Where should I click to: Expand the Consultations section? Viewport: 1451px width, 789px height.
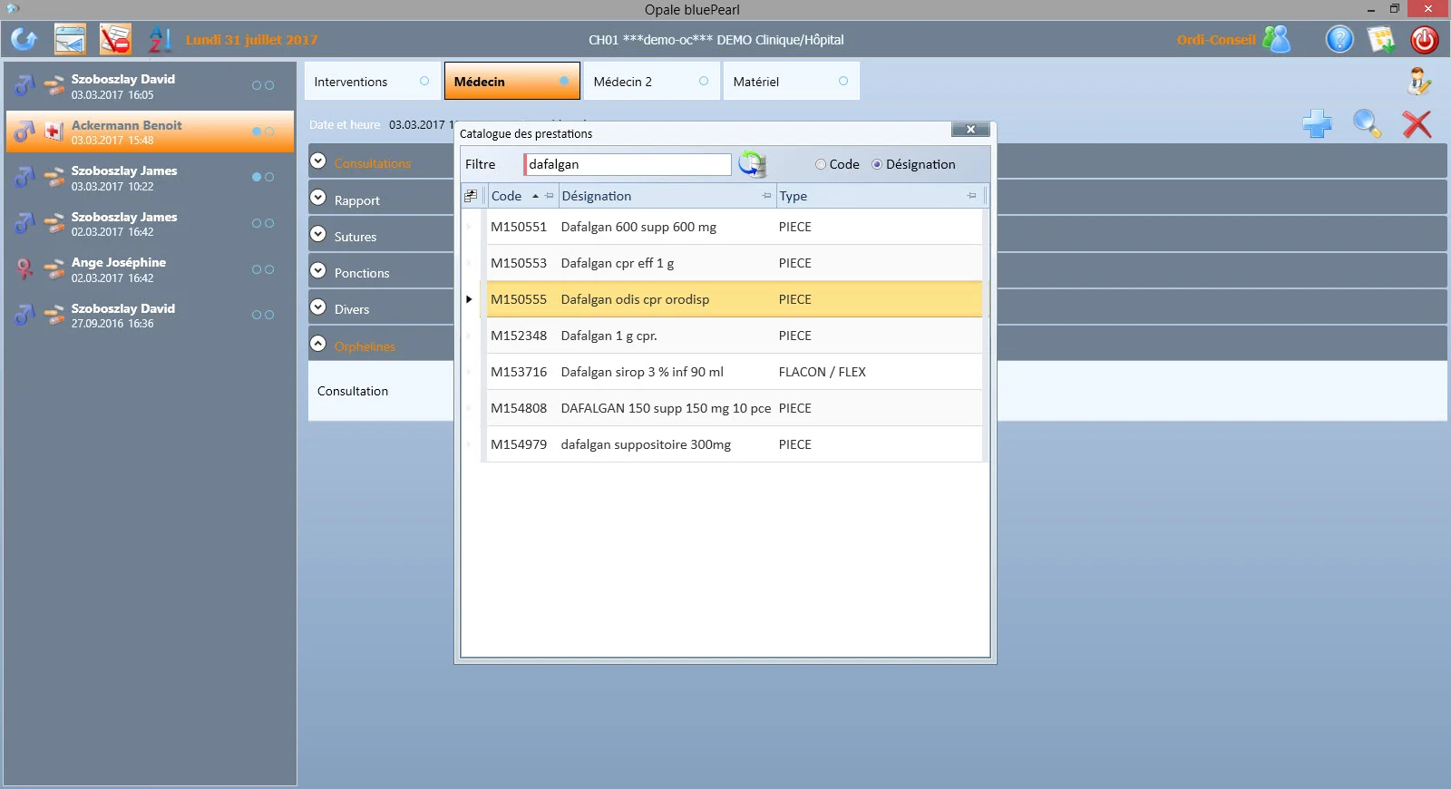tap(318, 161)
